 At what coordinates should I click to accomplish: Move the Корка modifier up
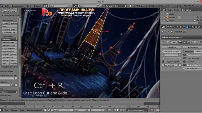pos(193,42)
